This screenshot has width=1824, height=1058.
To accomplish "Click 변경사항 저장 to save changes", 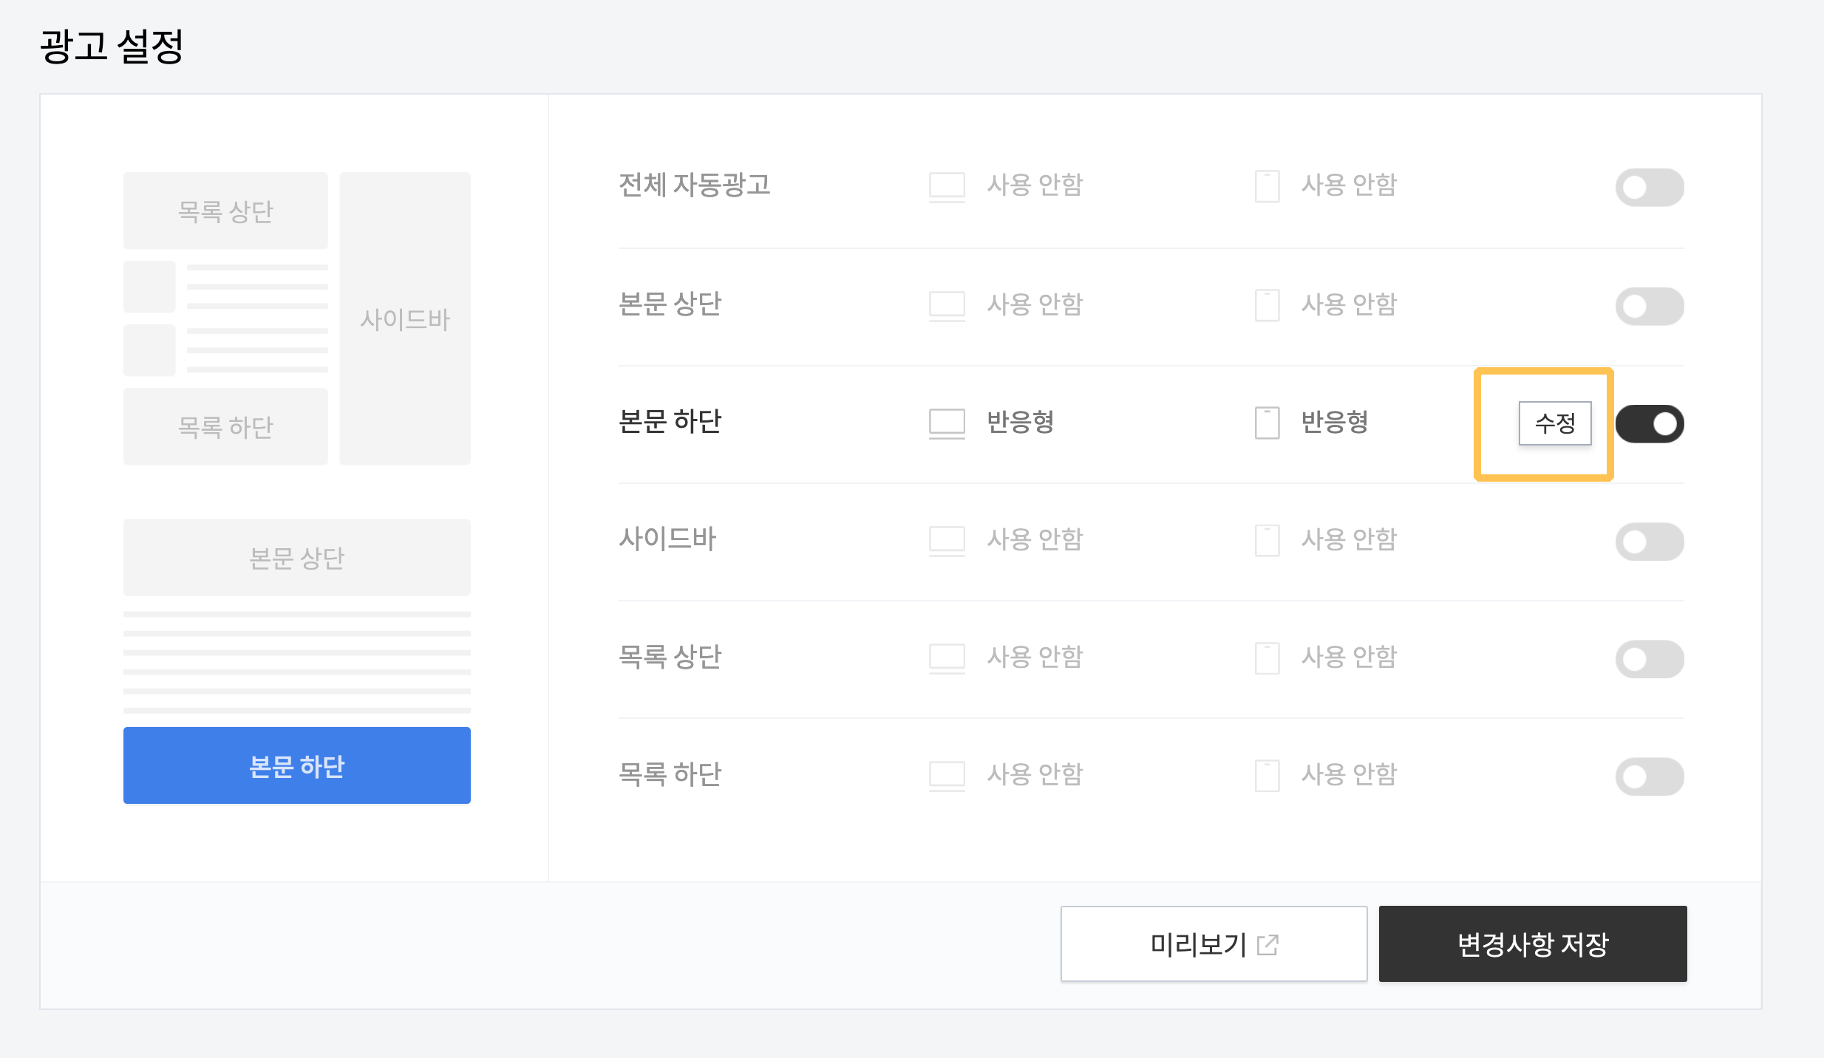I will pos(1533,945).
